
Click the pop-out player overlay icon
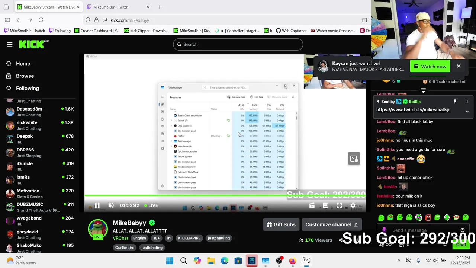(x=354, y=159)
